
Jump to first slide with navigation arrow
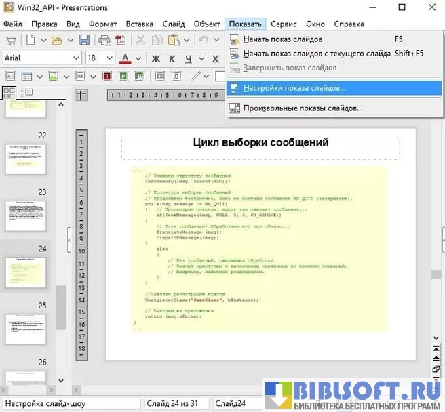point(436,348)
